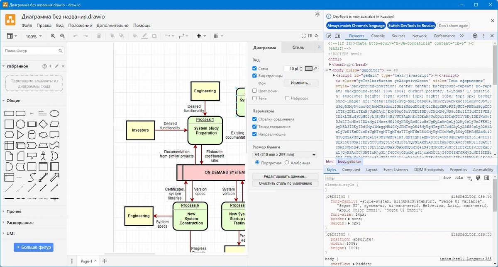
Task: Click the line color pencil icon
Action: coord(144,36)
